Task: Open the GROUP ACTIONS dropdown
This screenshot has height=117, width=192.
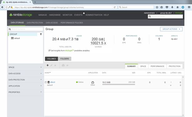Action: point(171,29)
